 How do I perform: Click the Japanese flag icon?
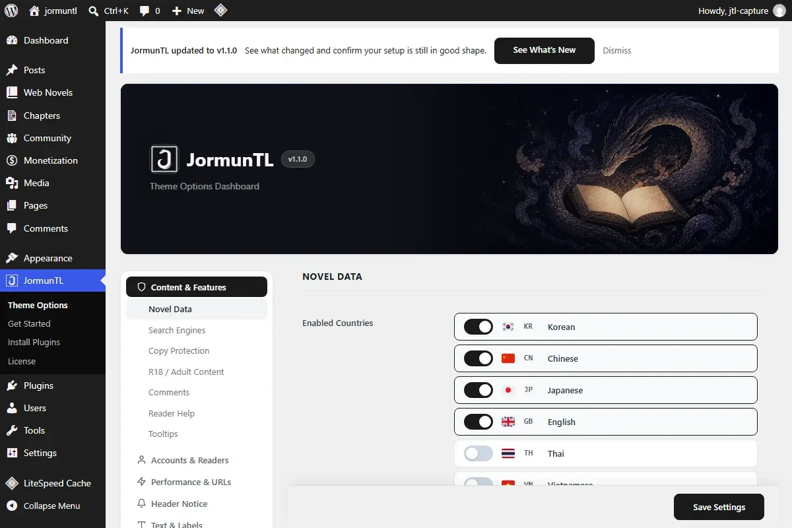(508, 390)
